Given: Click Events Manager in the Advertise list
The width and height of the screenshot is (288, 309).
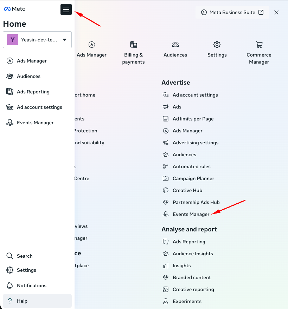Looking at the screenshot, I should [x=191, y=214].
